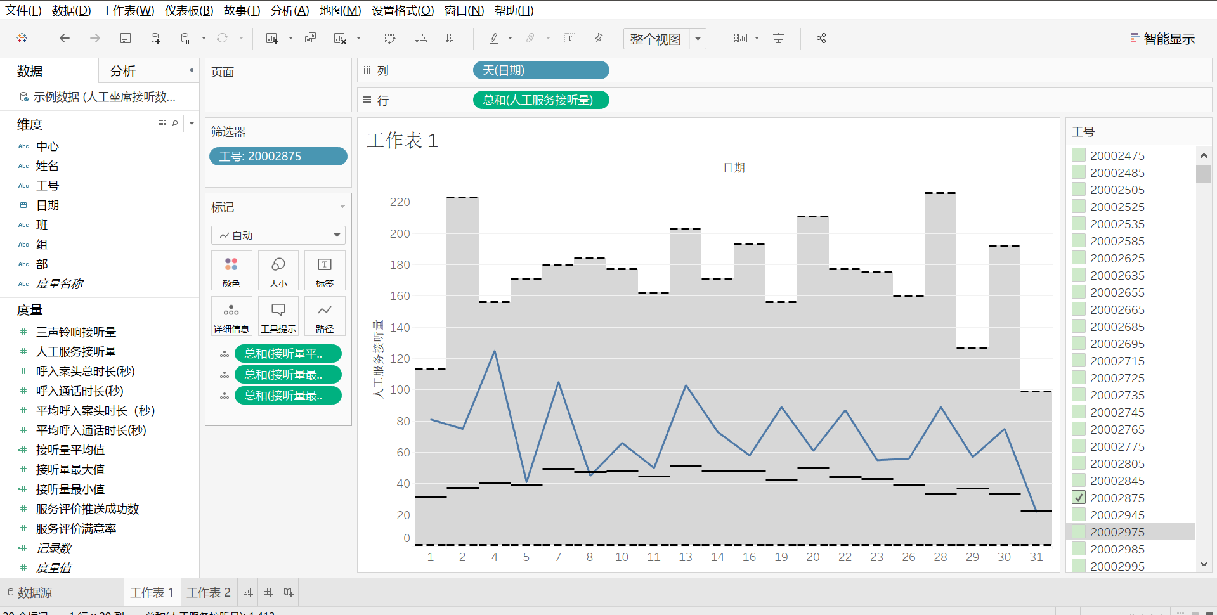Click the sample data source name
The width and height of the screenshot is (1217, 615).
pos(104,96)
